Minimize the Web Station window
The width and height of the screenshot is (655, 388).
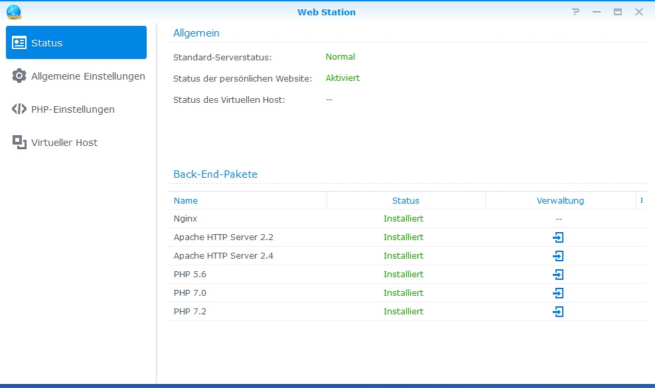click(x=597, y=12)
